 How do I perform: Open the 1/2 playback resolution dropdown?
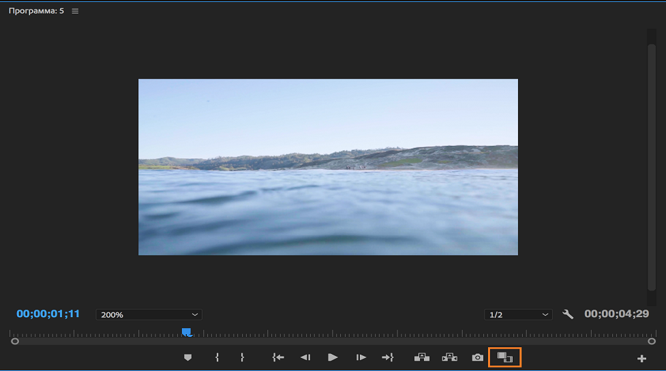pyautogui.click(x=518, y=314)
